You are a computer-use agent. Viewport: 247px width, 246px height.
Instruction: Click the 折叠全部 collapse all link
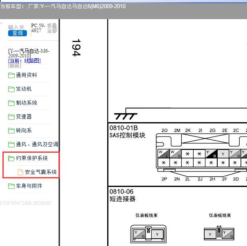tap(52, 28)
